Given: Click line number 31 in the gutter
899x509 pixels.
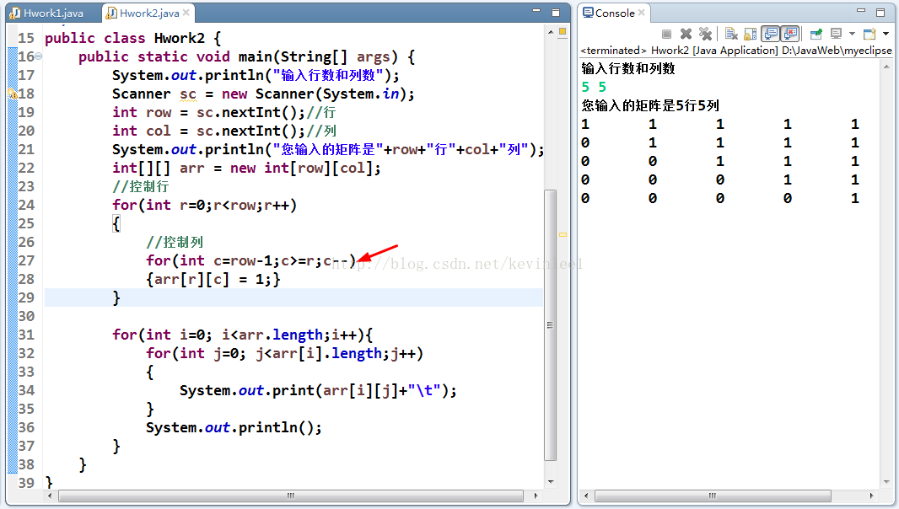Looking at the screenshot, I should [x=26, y=335].
